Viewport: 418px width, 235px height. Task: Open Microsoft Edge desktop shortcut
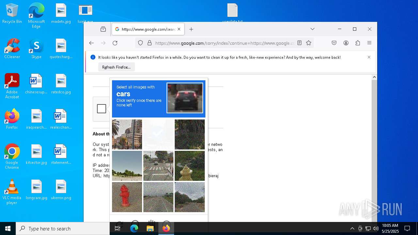point(36,15)
